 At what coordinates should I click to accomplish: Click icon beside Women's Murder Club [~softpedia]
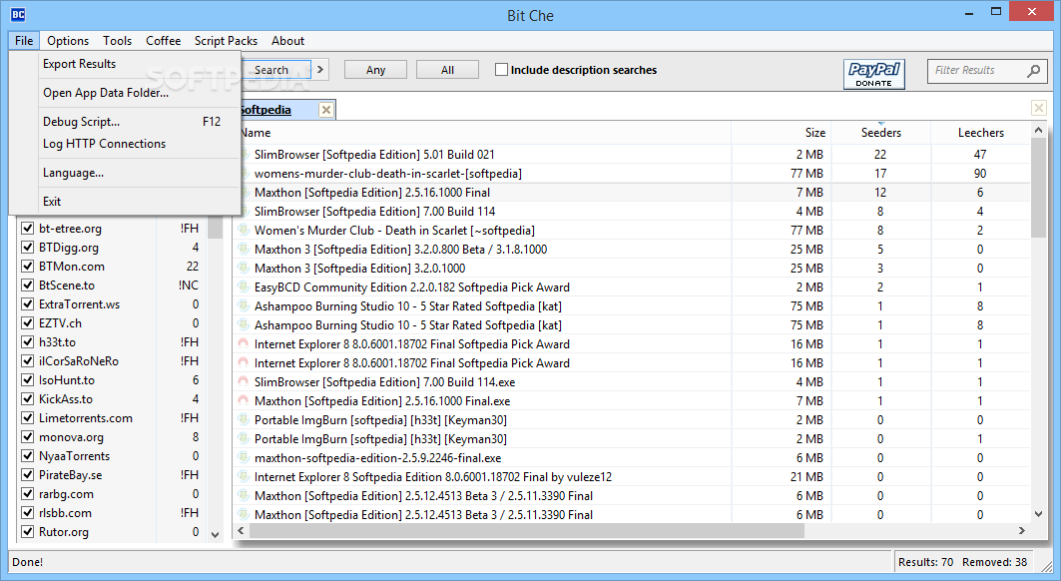pos(244,231)
